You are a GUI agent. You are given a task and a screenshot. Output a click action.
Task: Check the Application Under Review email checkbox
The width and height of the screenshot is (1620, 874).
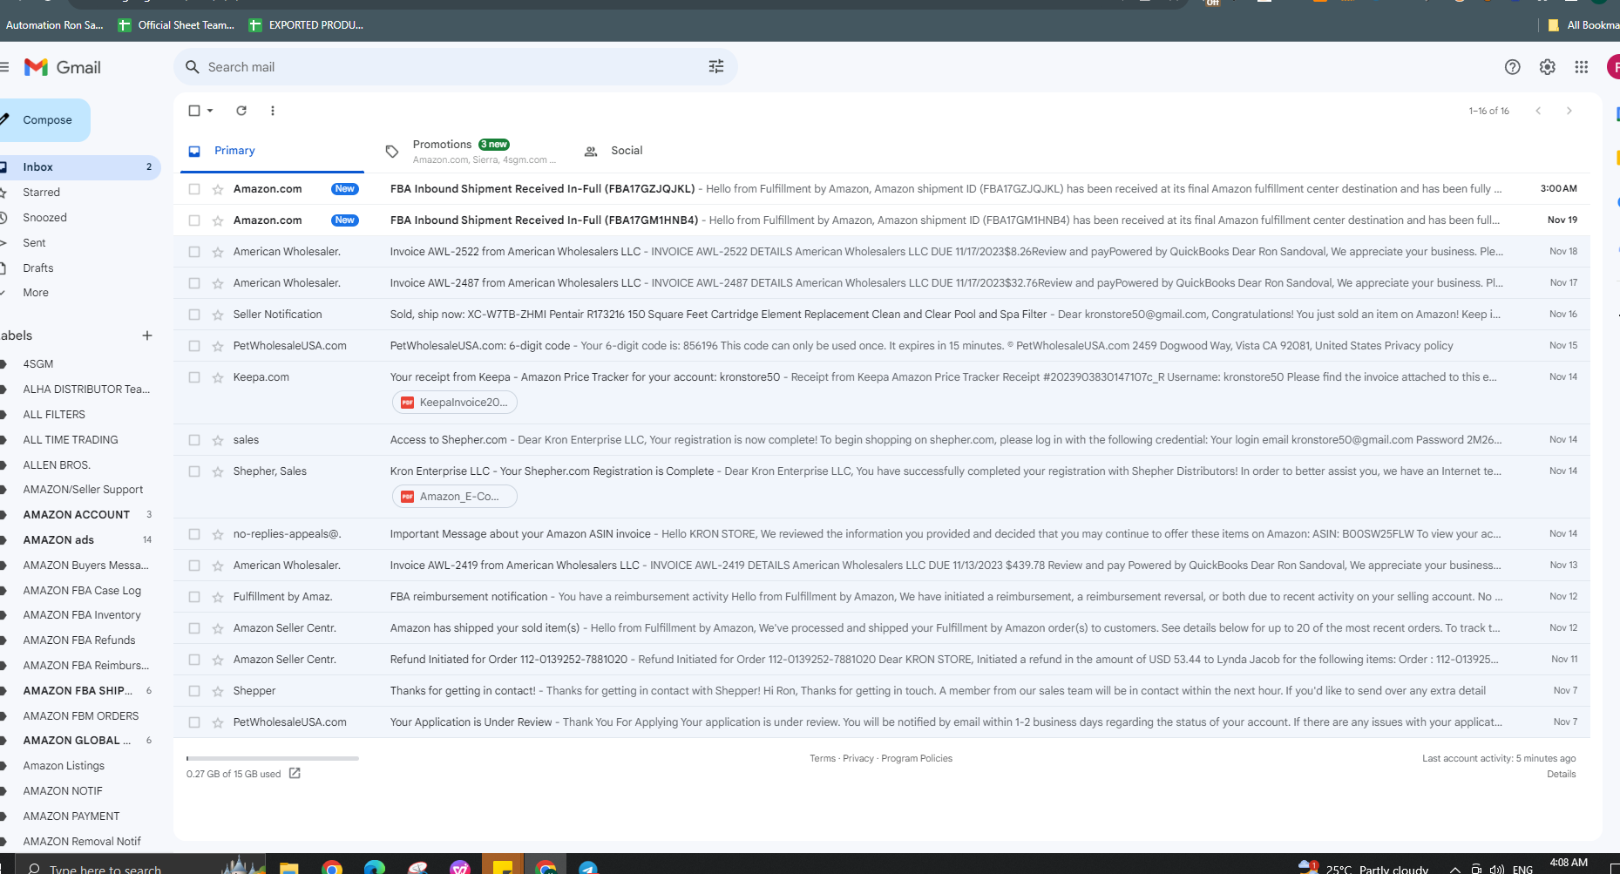(x=194, y=722)
